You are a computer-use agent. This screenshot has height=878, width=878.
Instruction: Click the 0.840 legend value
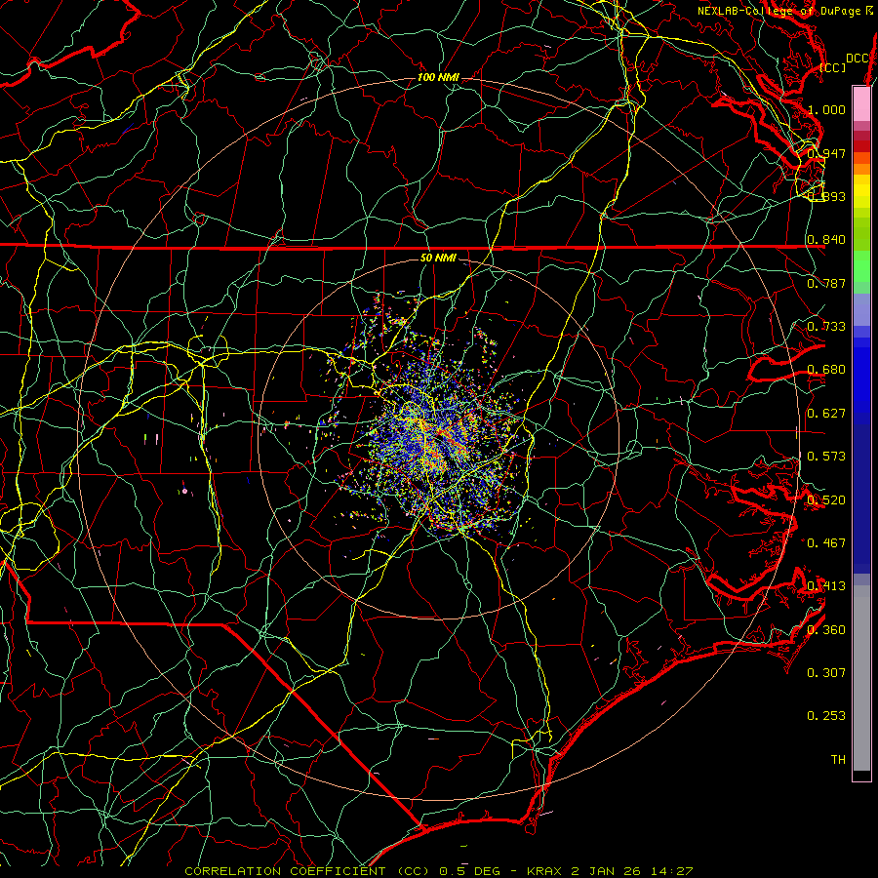point(826,240)
